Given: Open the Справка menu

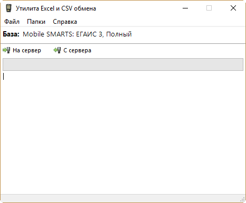Looking at the screenshot, I should (x=65, y=22).
